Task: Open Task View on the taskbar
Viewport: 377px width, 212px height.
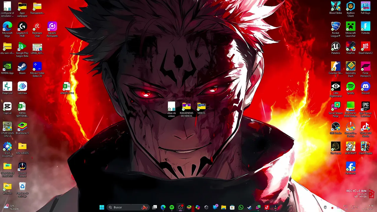Action: click(155, 207)
